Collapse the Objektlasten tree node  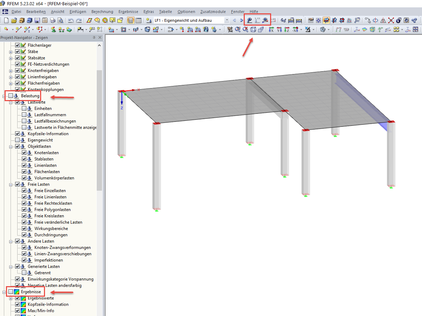coord(11,146)
